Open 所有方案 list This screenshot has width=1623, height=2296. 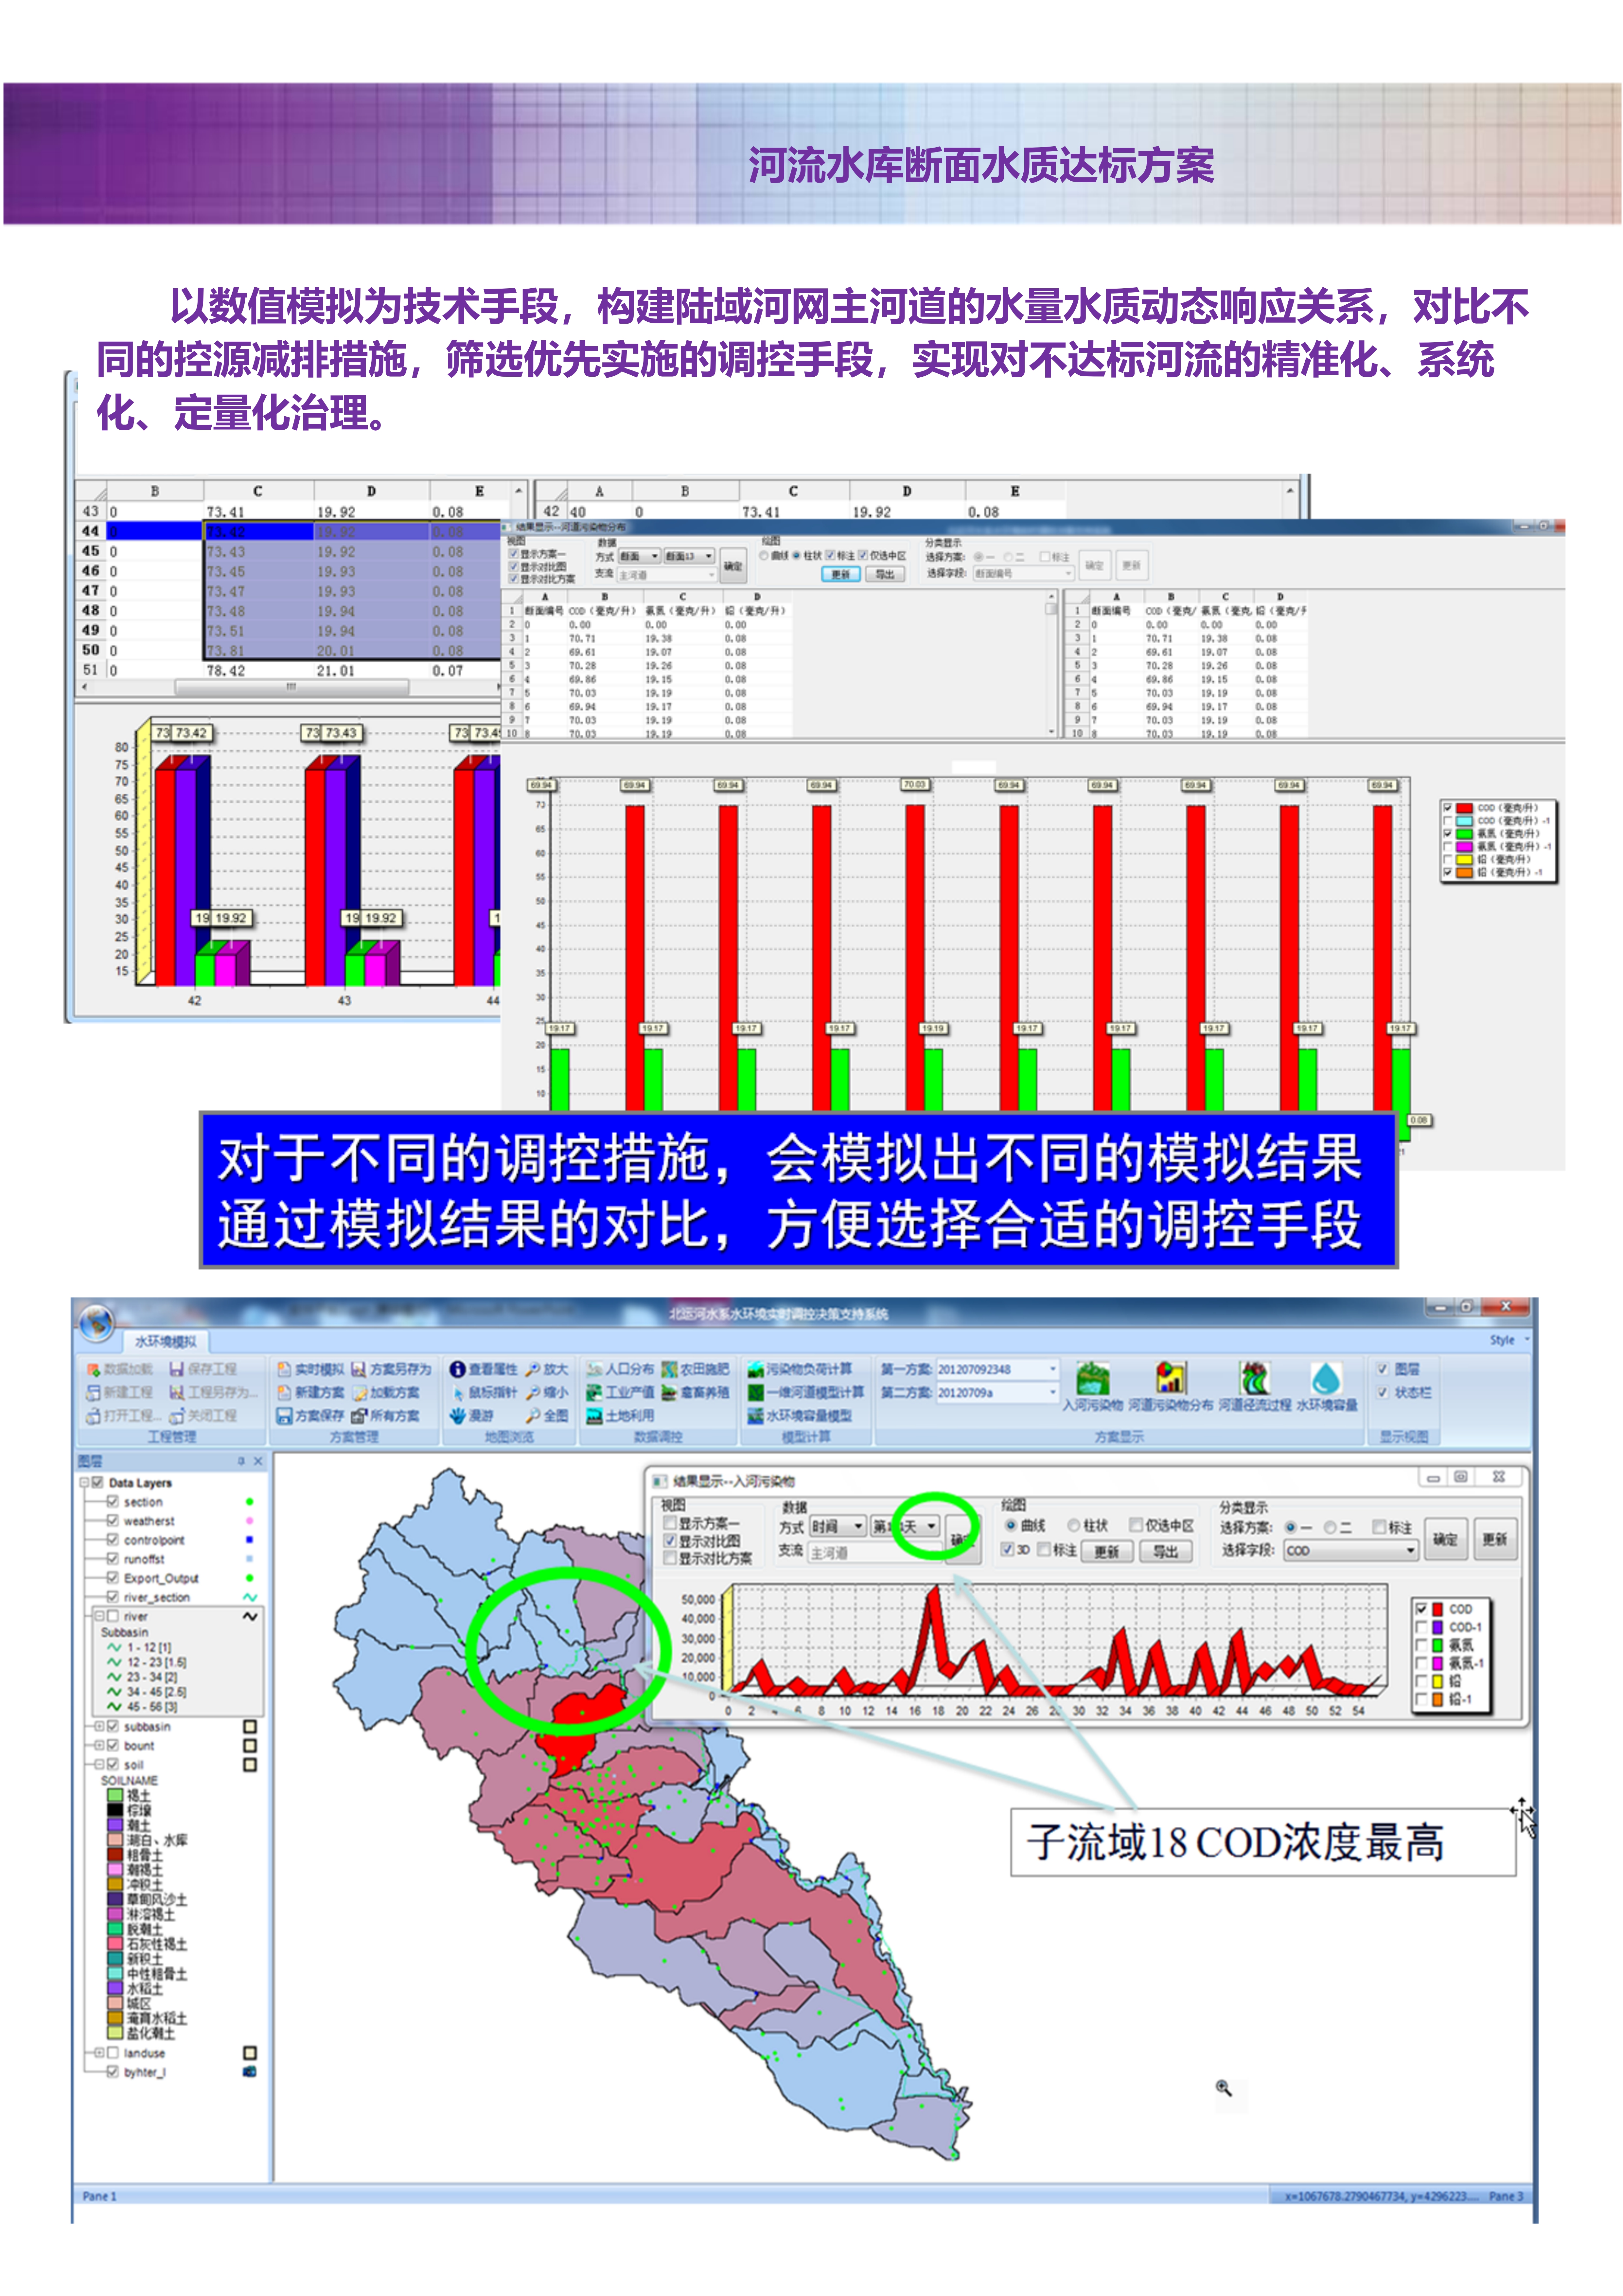tap(385, 1416)
